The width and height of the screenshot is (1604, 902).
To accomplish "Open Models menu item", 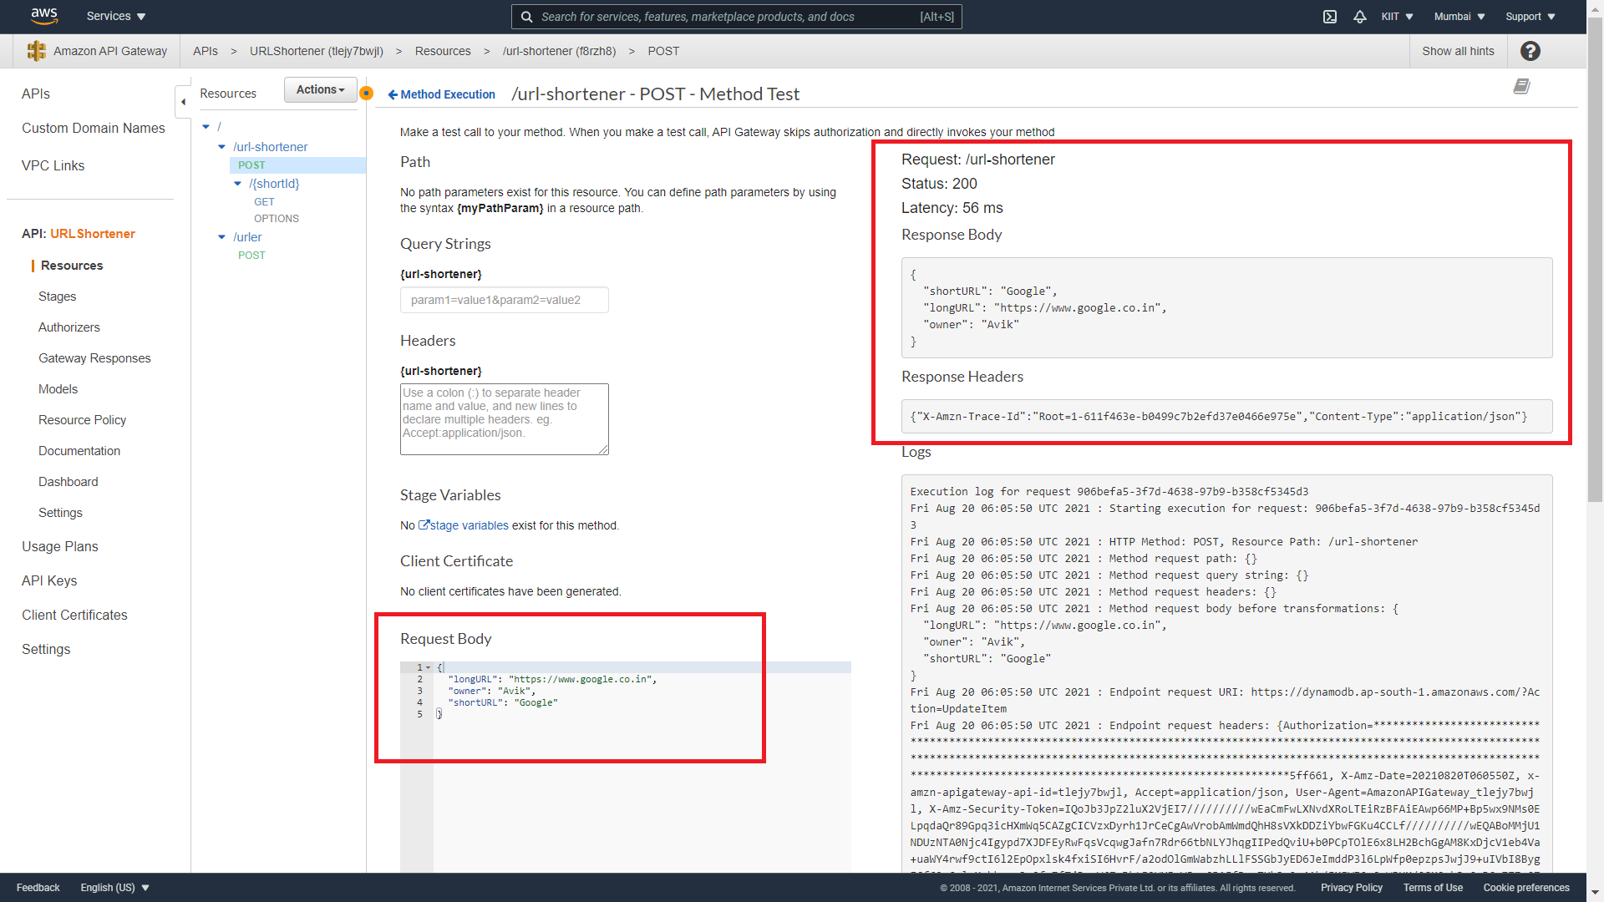I will (x=58, y=389).
